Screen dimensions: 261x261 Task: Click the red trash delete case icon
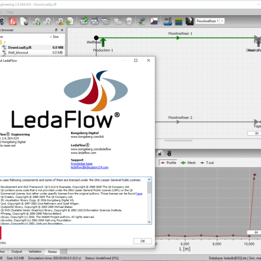point(13,21)
